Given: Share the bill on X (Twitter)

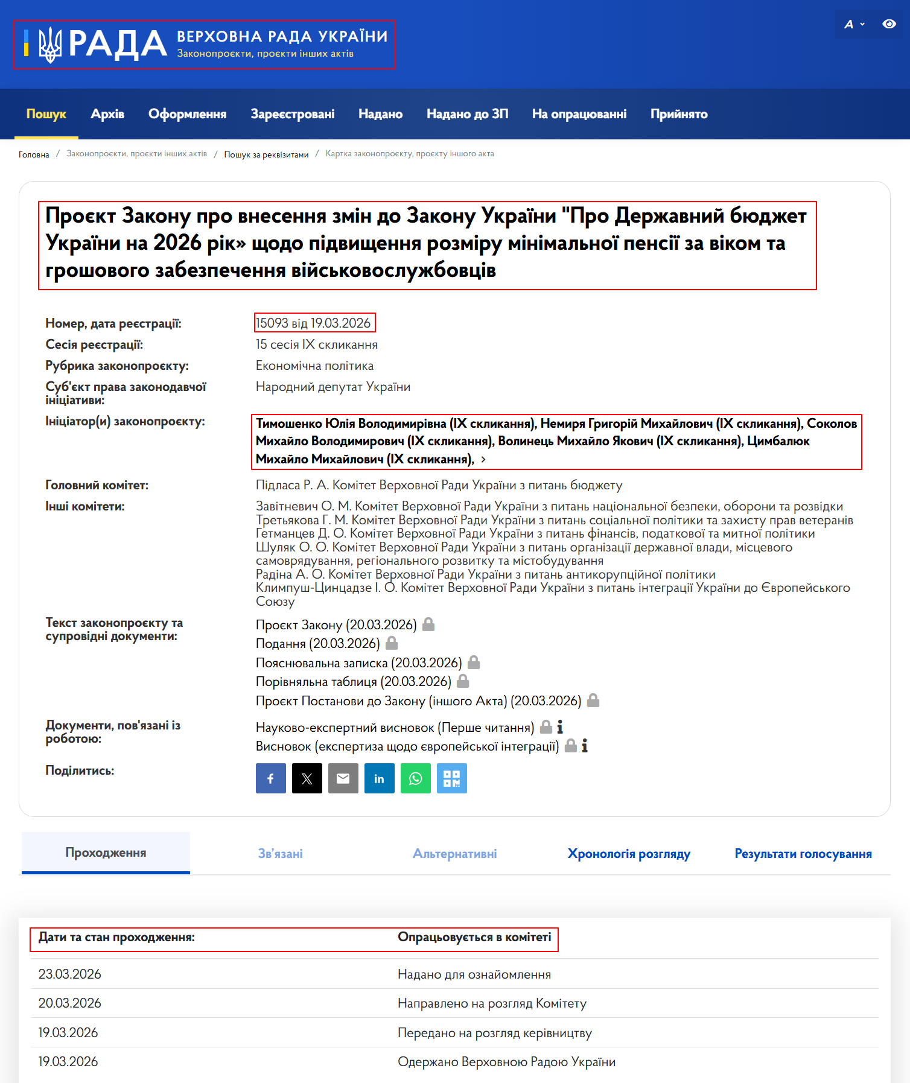Looking at the screenshot, I should [x=307, y=778].
